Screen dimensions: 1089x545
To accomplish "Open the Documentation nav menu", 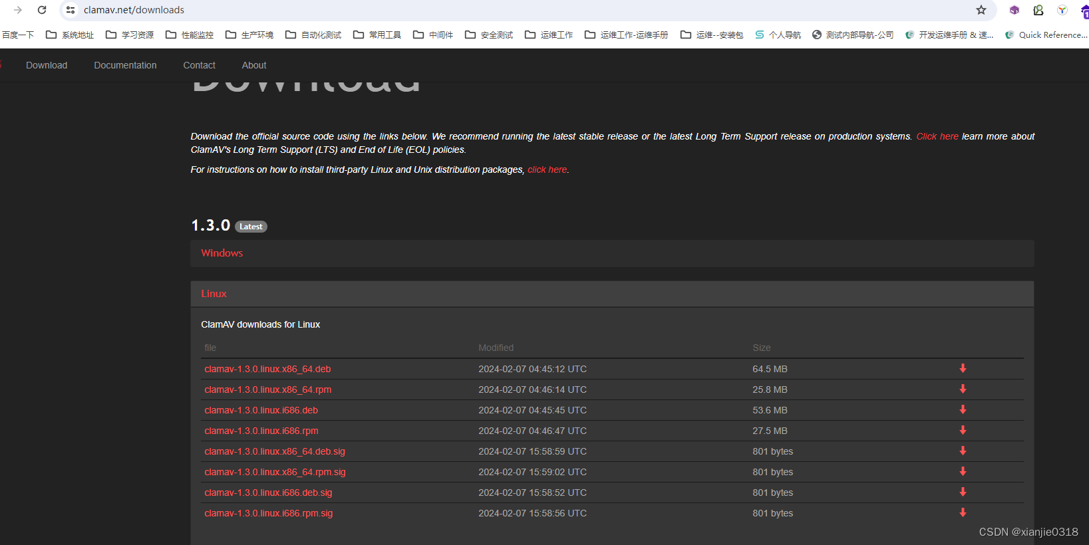I will 125,65.
